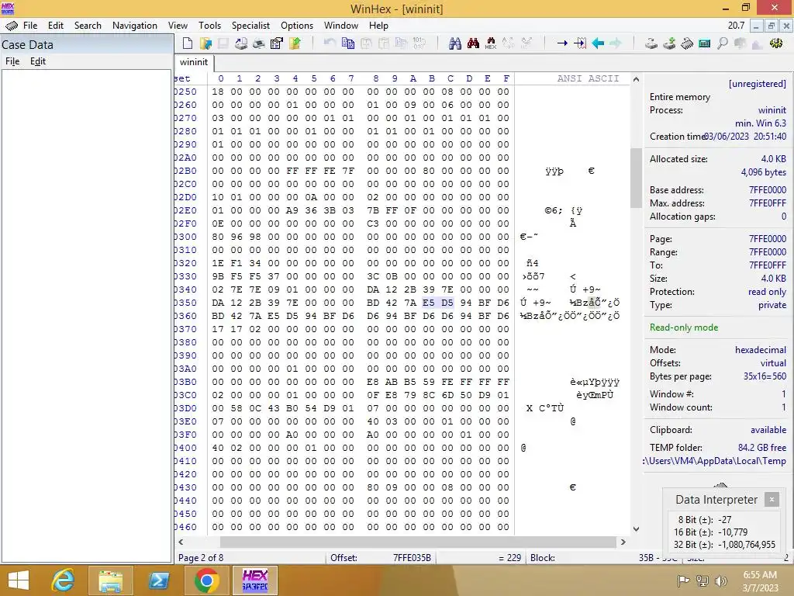Image resolution: width=794 pixels, height=596 pixels.
Task: Click the Replace Hex Values icon
Action: 526,43
